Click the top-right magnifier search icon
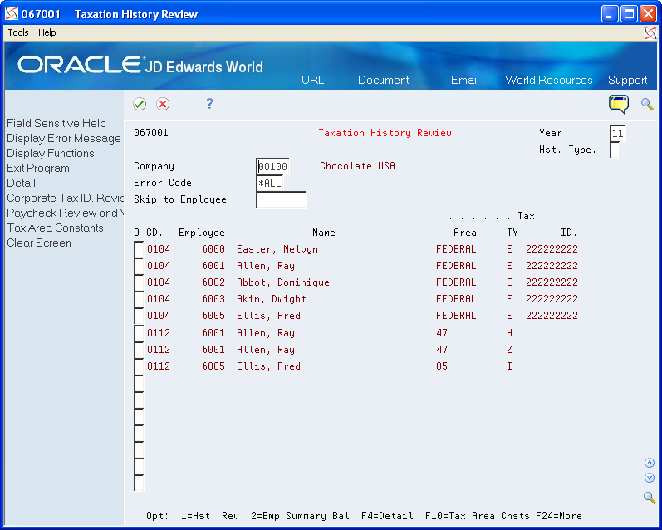Image resolution: width=662 pixels, height=530 pixels. 647,104
